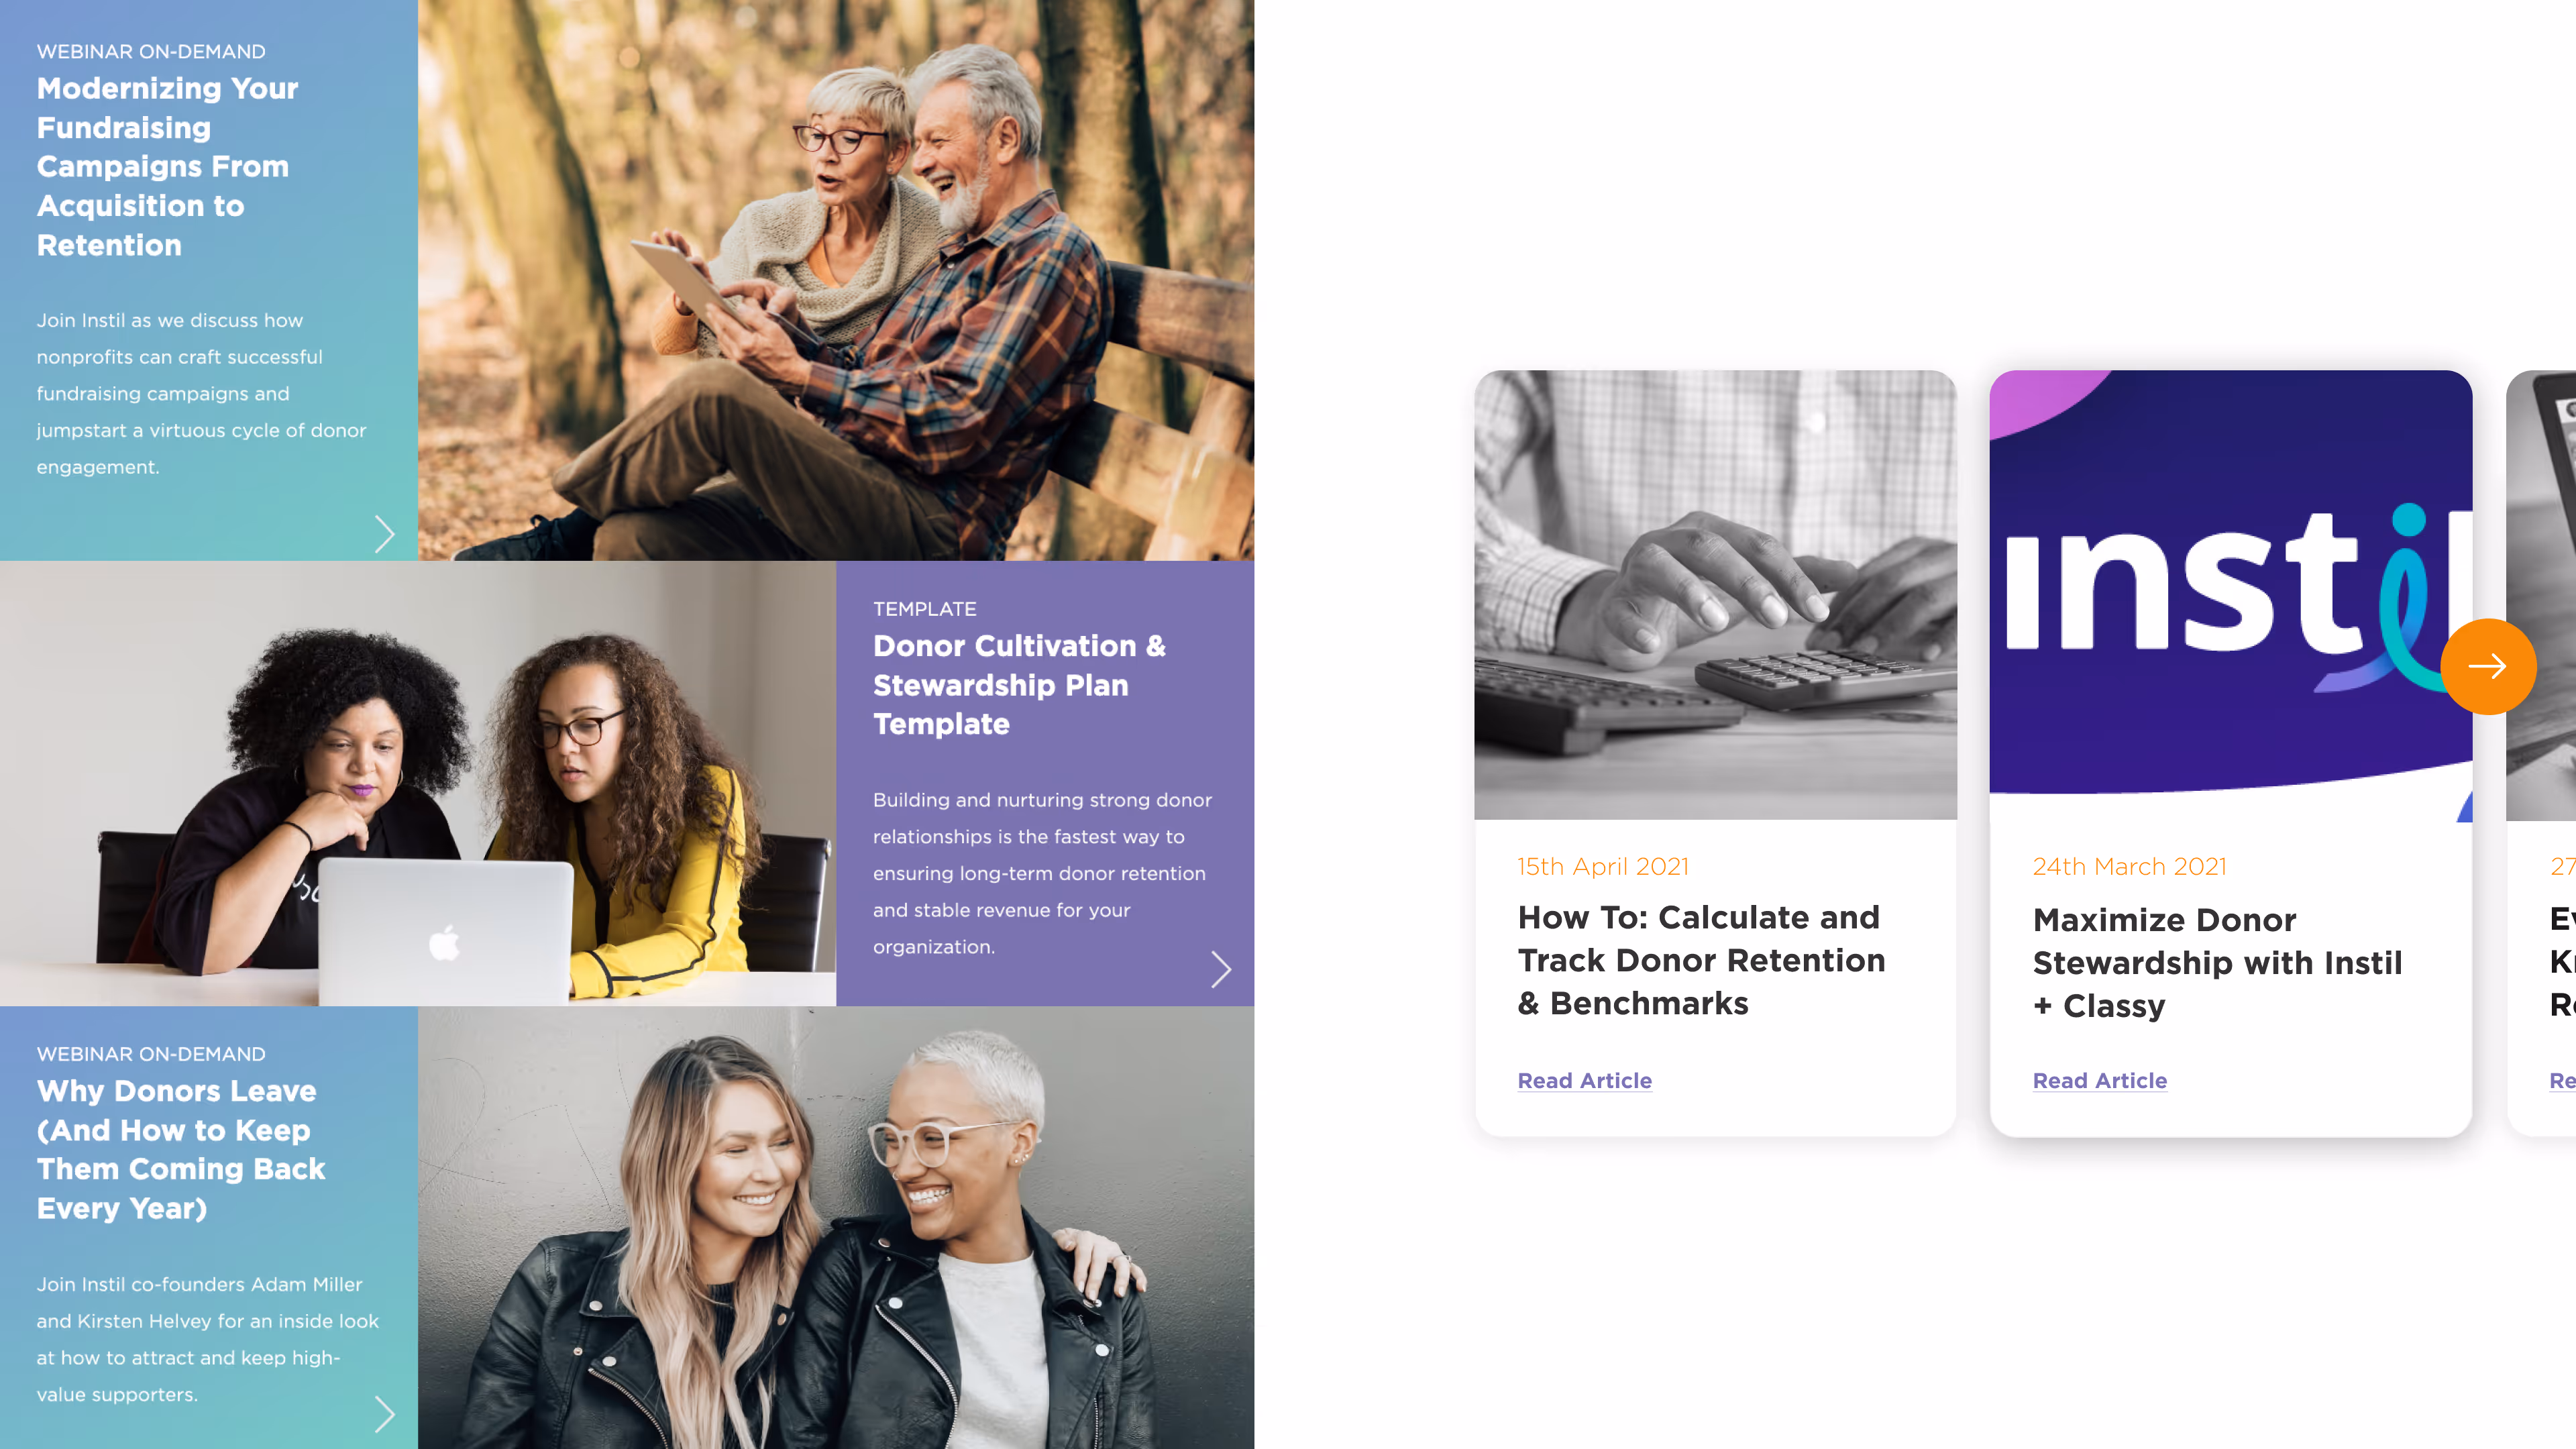Open the chevron on Modernizing Fundraising webinar card
Image resolution: width=2576 pixels, height=1449 pixels.
[x=384, y=534]
